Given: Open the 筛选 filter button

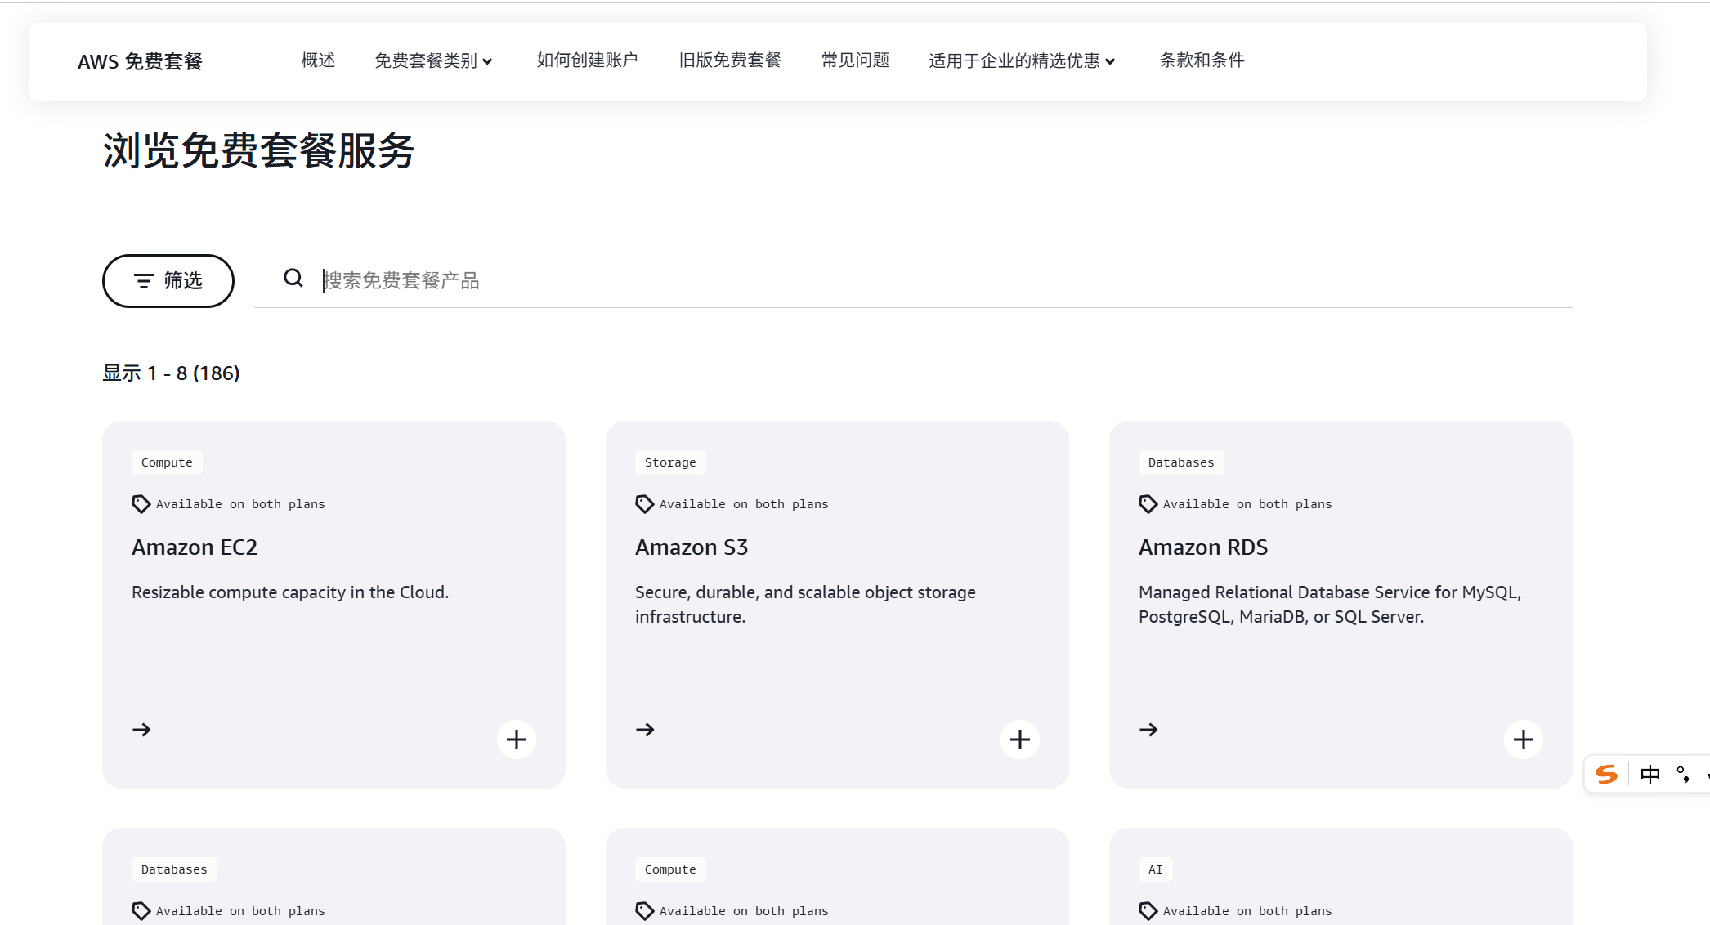Looking at the screenshot, I should click(x=168, y=281).
